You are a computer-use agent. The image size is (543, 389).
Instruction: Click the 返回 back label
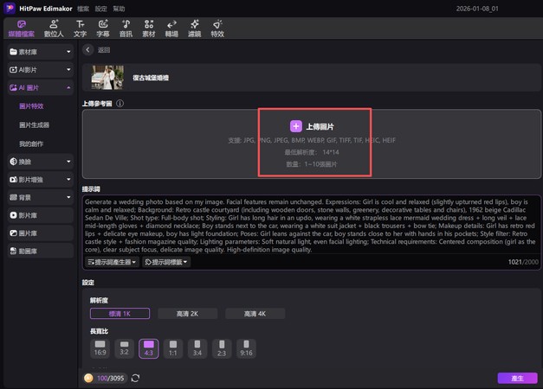[x=104, y=50]
